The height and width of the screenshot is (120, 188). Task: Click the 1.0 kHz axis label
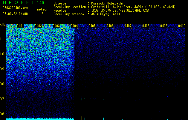pos(2,54)
